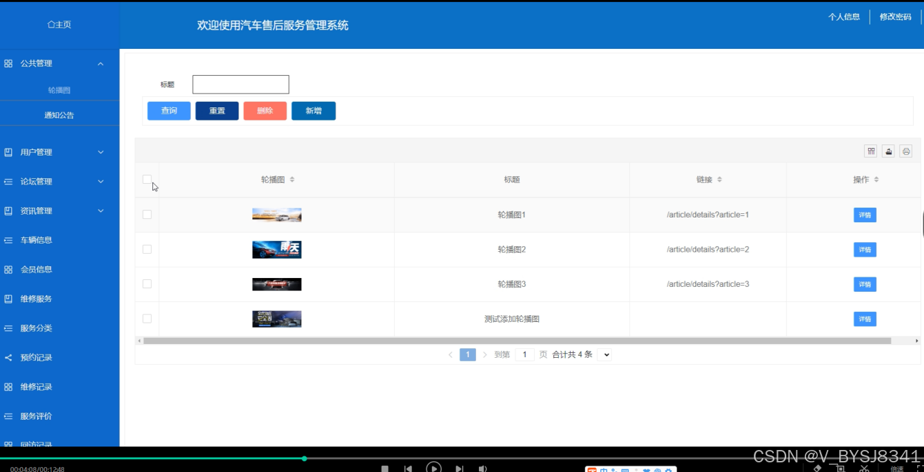Image resolution: width=924 pixels, height=472 pixels.
Task: Expand the 资讯管理 menu chevron
Action: tap(101, 211)
